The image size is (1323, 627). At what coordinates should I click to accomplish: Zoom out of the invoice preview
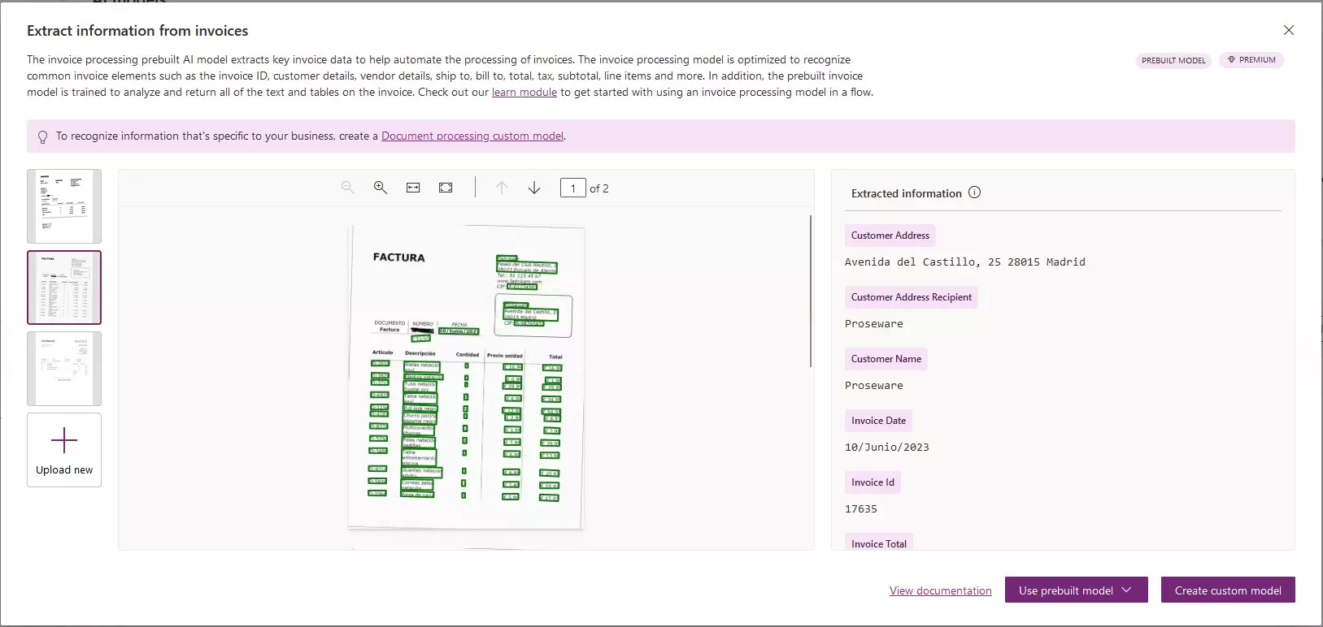(x=348, y=188)
